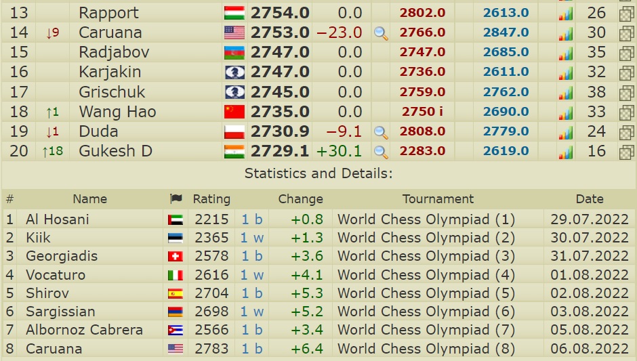Click the games board icon for Gukesh D
Image resolution: width=637 pixels, height=361 pixels.
(626, 152)
